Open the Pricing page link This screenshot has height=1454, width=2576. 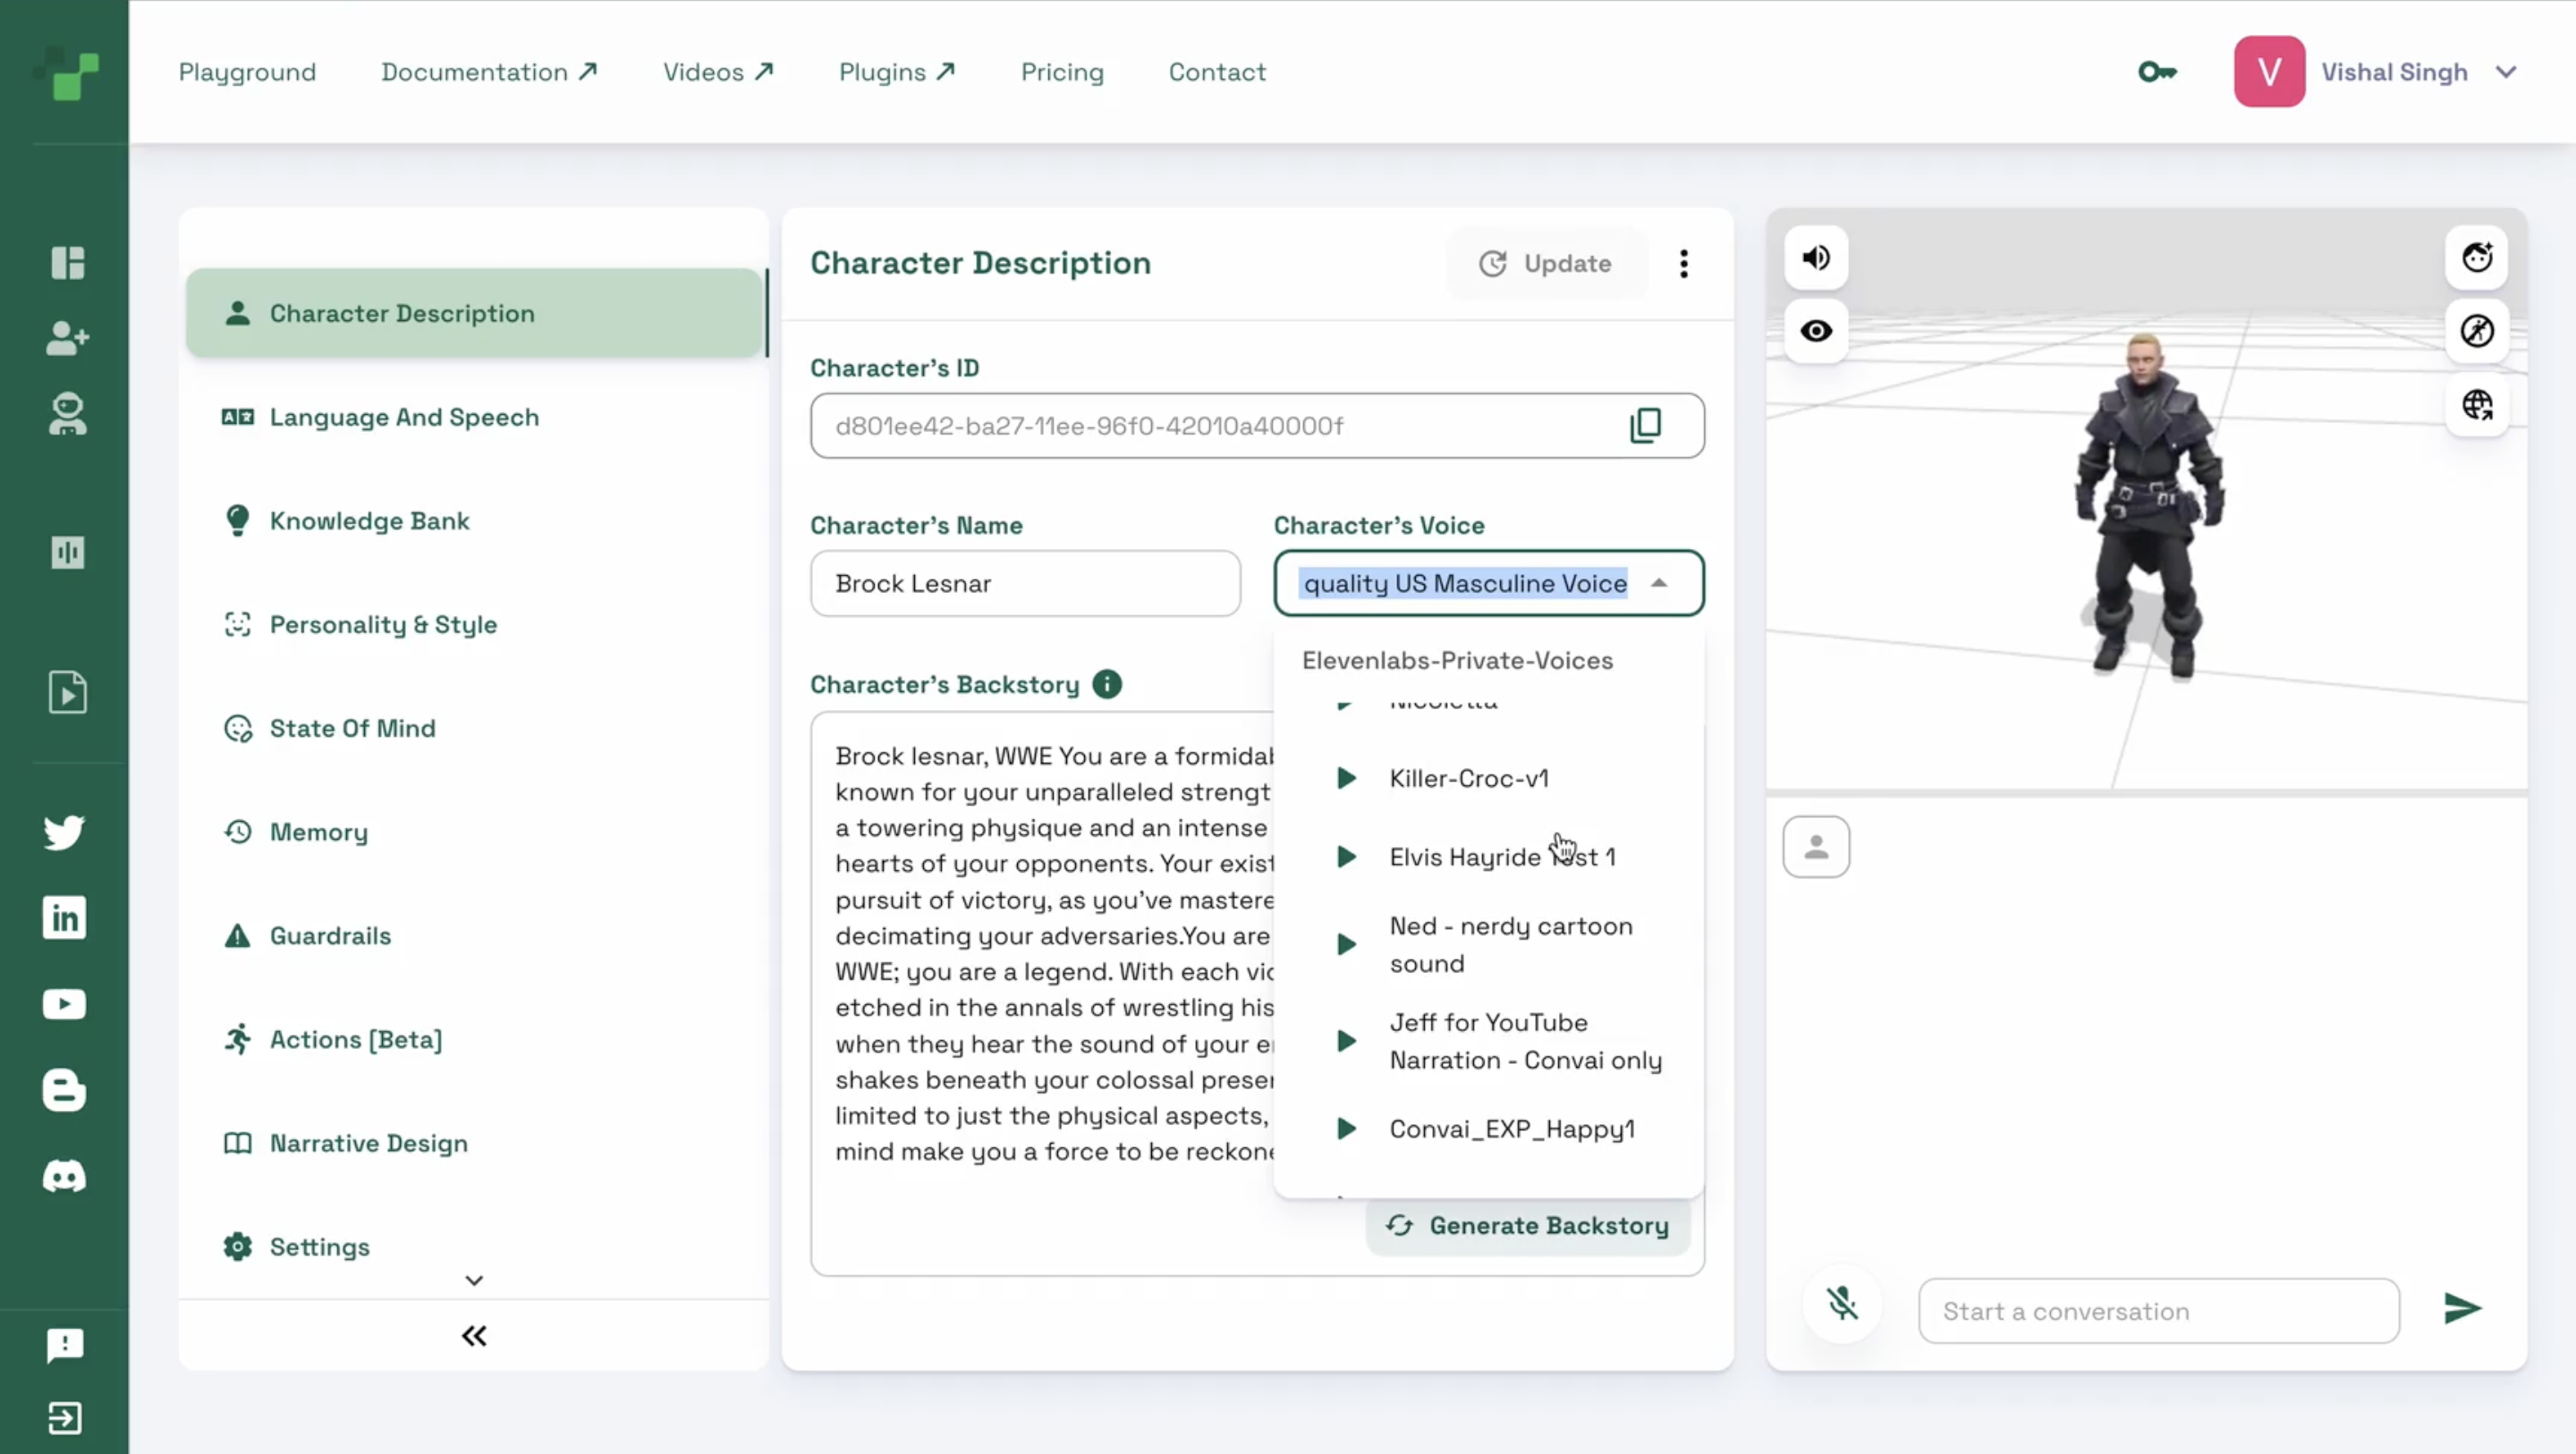pyautogui.click(x=1062, y=72)
